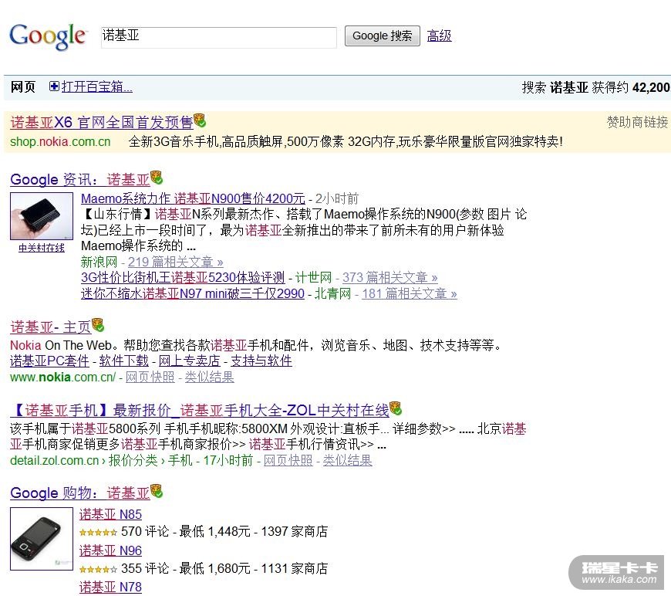The height and width of the screenshot is (596, 671).
Task: Open 类似结果 for detail.zol.com.cn result
Action: click(x=348, y=461)
